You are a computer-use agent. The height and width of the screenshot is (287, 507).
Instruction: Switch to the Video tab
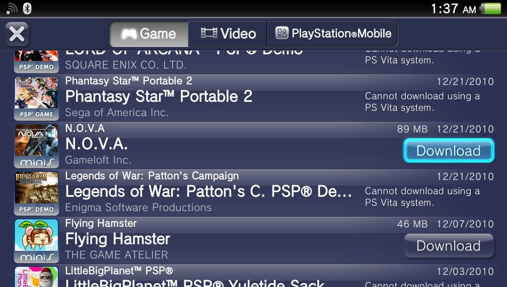point(228,34)
